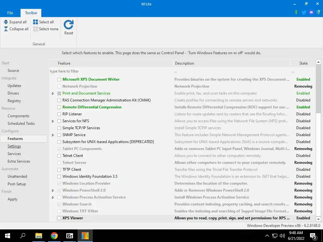Image resolution: width=323 pixels, height=242 pixels.
Task: Enable the Telnet Client checkbox
Action: point(59,156)
